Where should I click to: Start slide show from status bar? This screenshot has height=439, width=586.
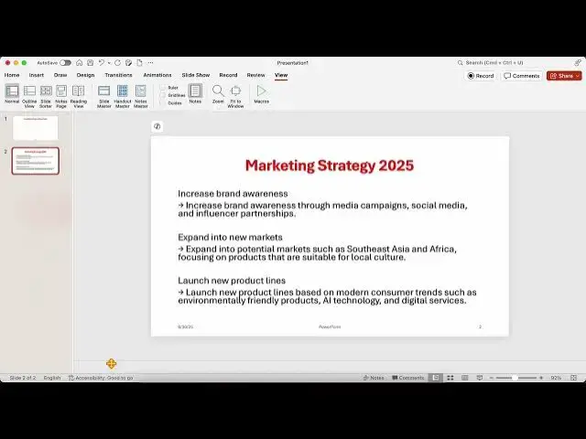pos(480,378)
